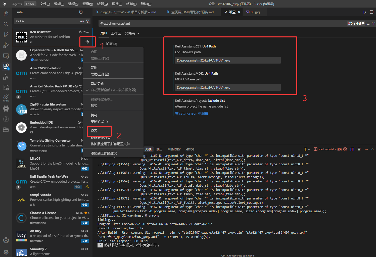Install the templ-vscode extension
Image resolution: width=376 pixels, height=257 pixels.
click(85, 205)
